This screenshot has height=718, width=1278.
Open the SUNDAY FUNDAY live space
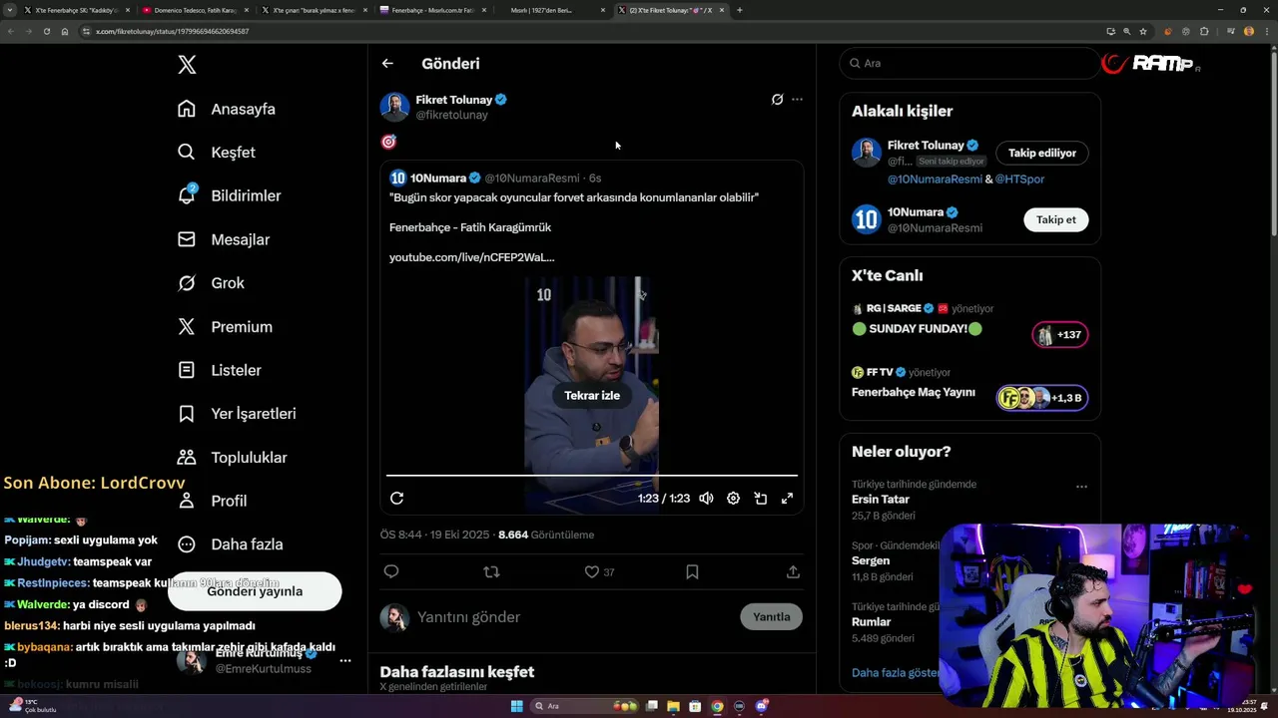pos(919,329)
